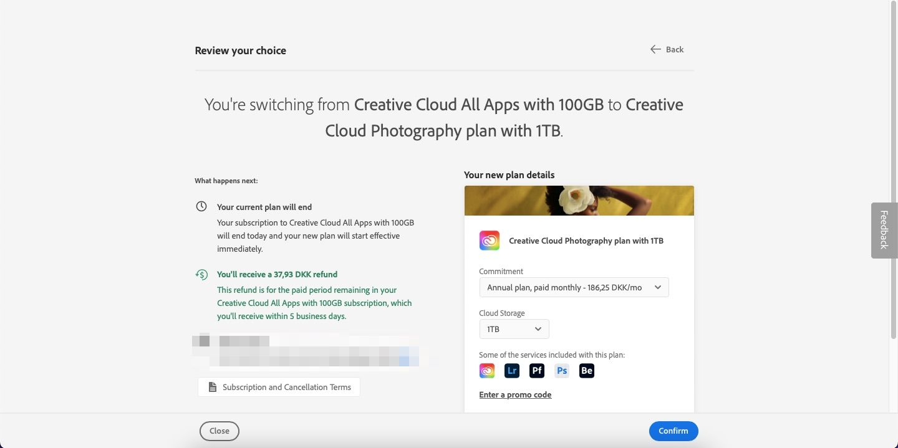Confirm the plan switch

point(673,431)
